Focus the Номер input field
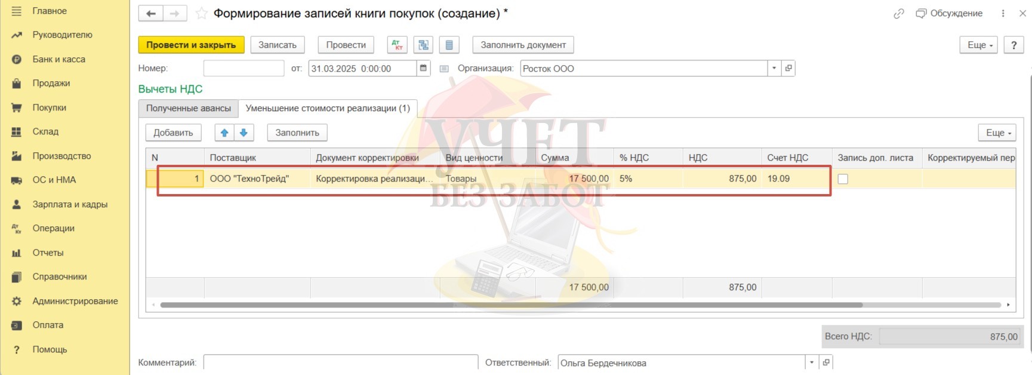The width and height of the screenshot is (1032, 375). pyautogui.click(x=244, y=68)
